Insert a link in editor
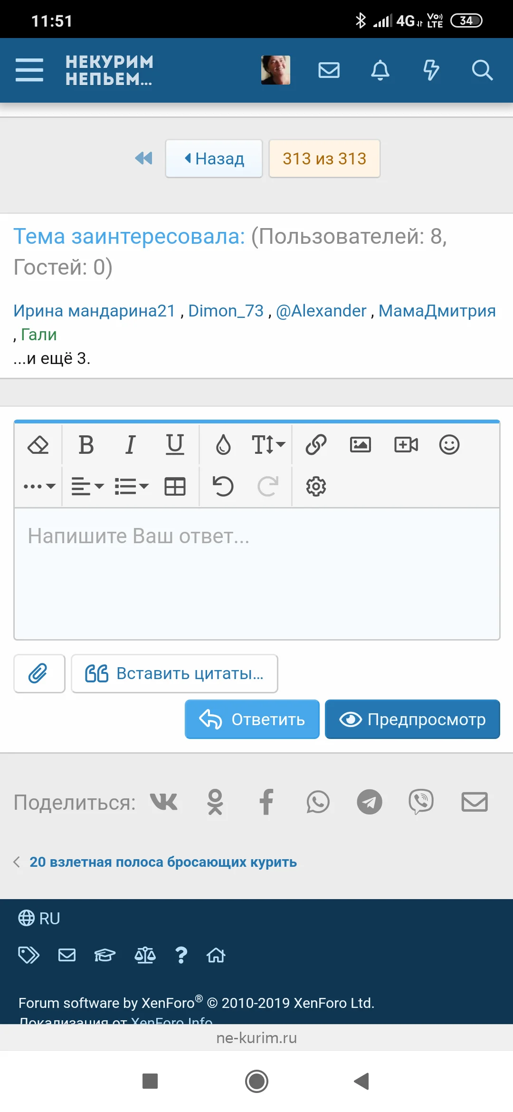513x1112 pixels. tap(316, 445)
